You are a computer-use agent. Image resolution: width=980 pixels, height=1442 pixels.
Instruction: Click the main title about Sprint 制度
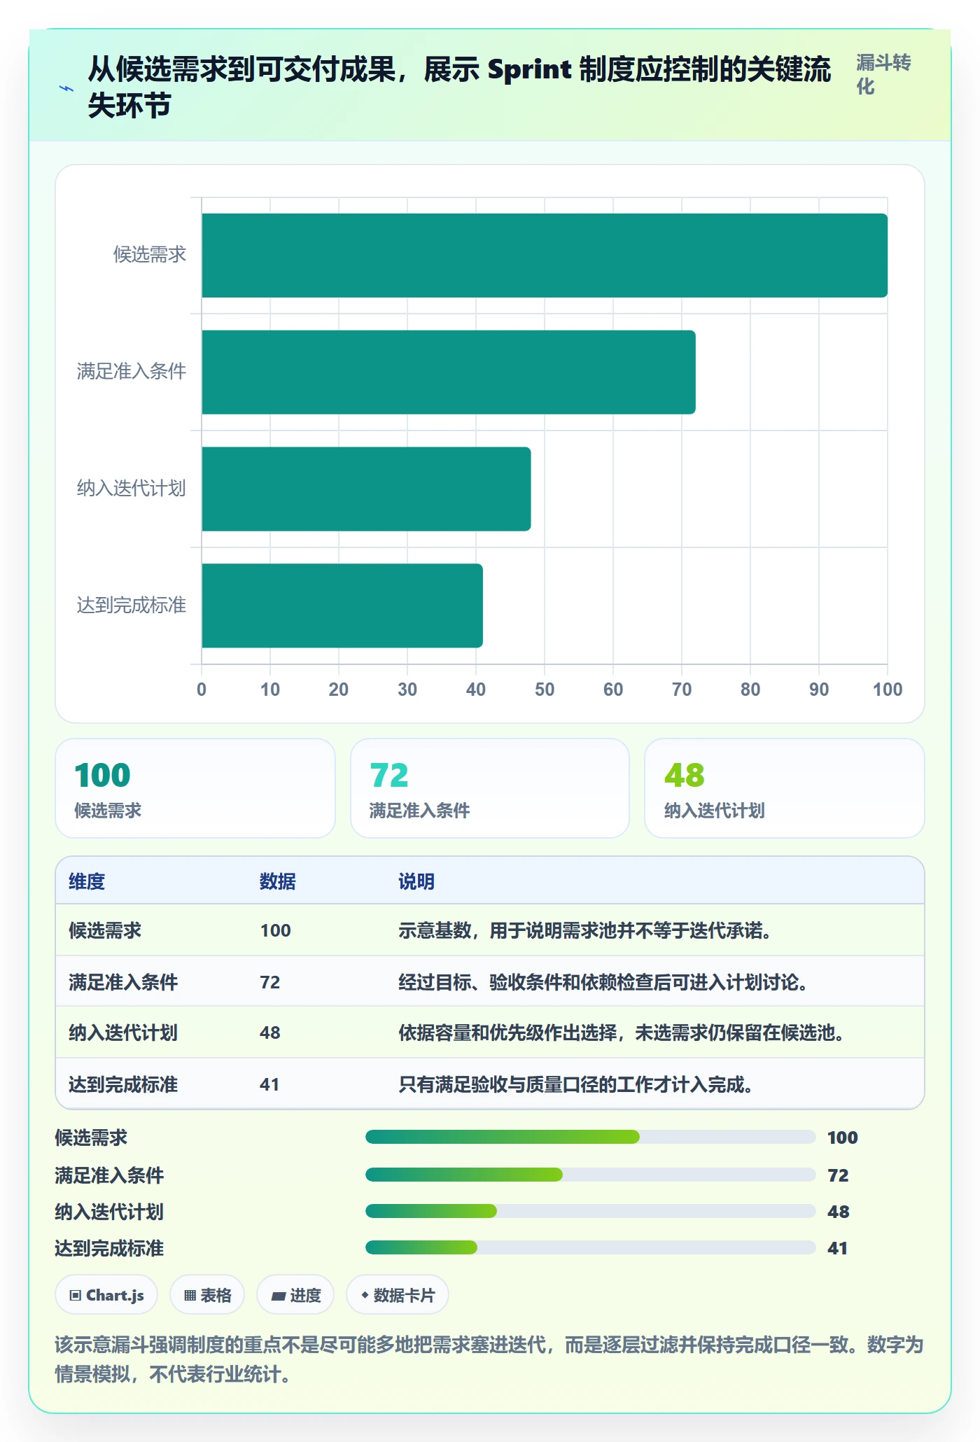coord(459,87)
